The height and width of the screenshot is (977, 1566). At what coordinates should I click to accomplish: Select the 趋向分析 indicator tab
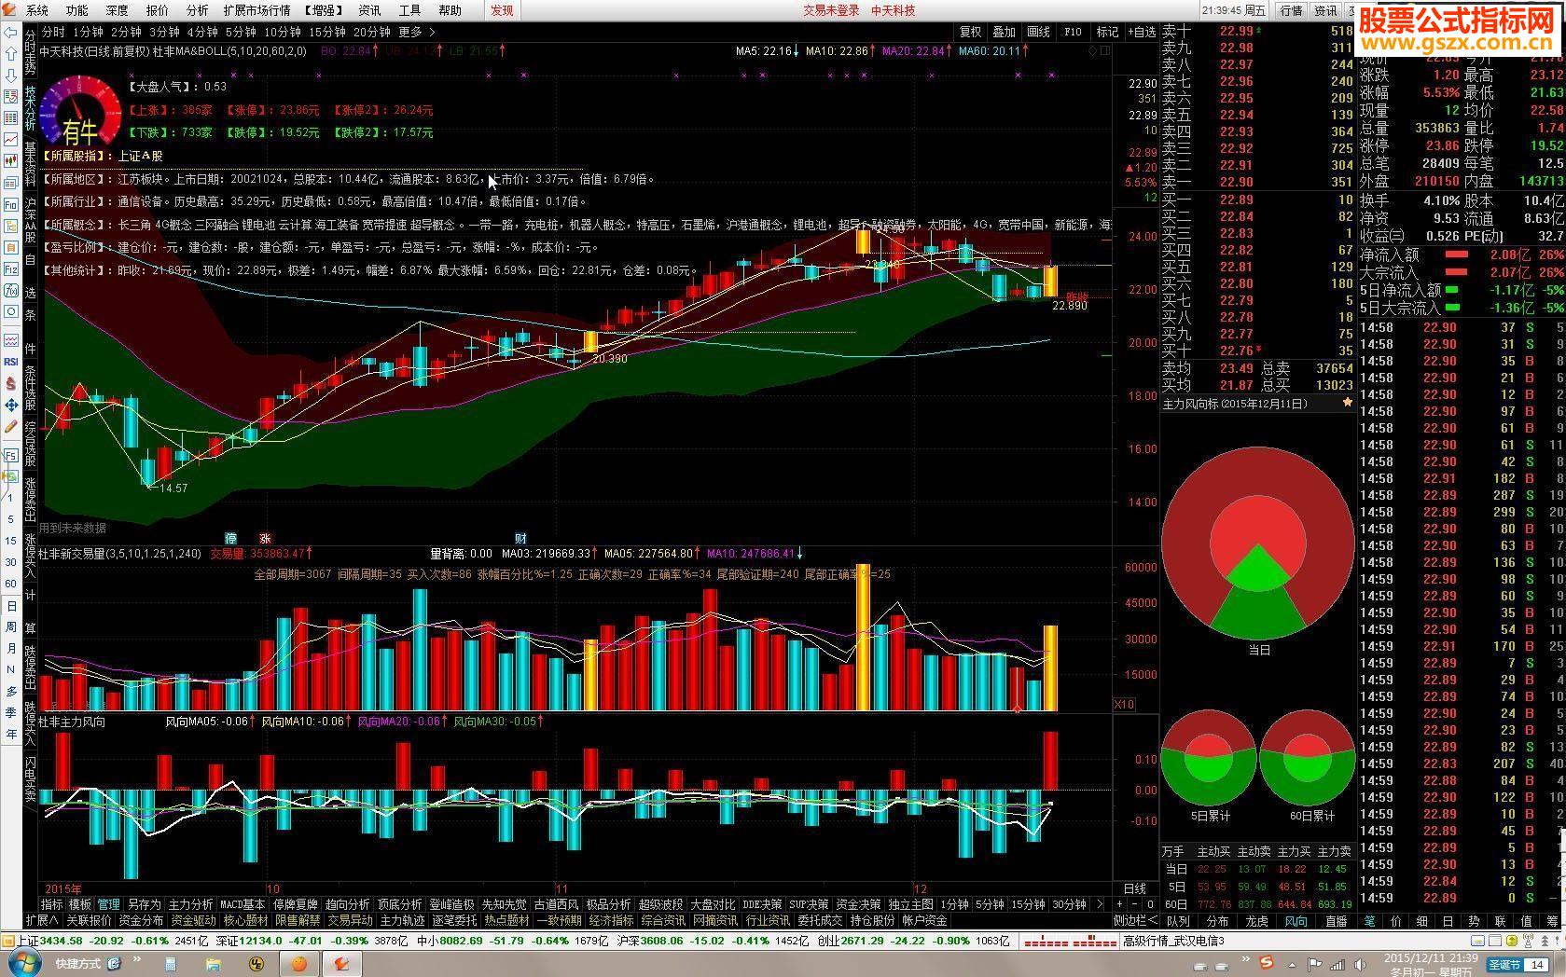click(347, 904)
